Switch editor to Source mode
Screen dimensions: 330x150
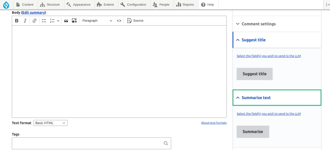pos(135,21)
